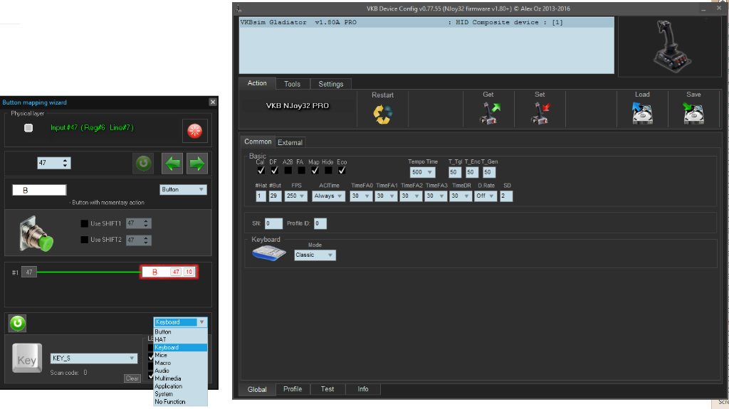Click the Set settings joystick icon

(x=540, y=113)
